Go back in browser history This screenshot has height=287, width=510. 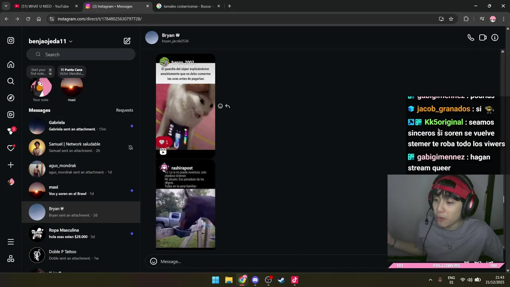tap(6, 19)
